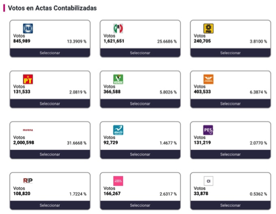The height and width of the screenshot is (214, 276).
Task: Choose Seleccionar under CI 33,878 votes
Action: tap(230, 205)
